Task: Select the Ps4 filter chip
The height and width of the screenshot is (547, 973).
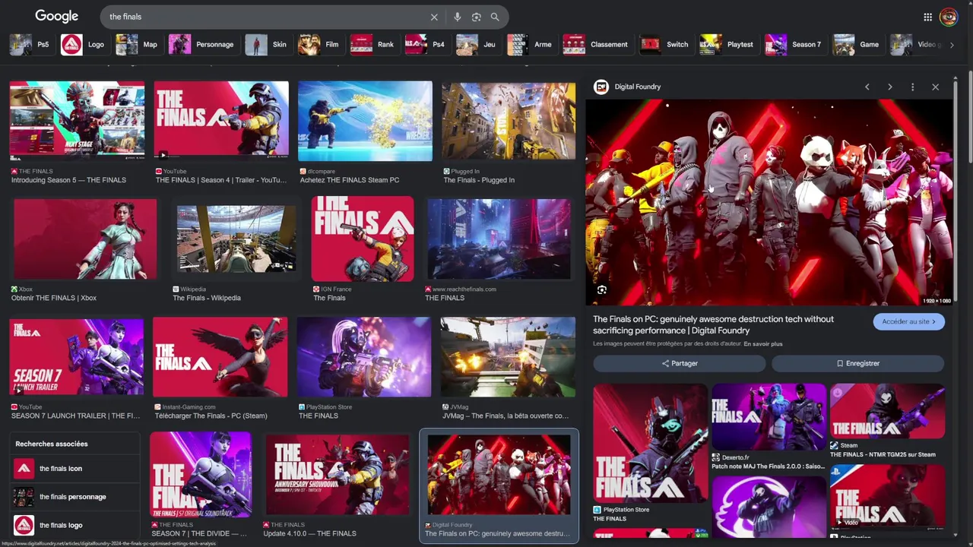Action: pyautogui.click(x=426, y=44)
